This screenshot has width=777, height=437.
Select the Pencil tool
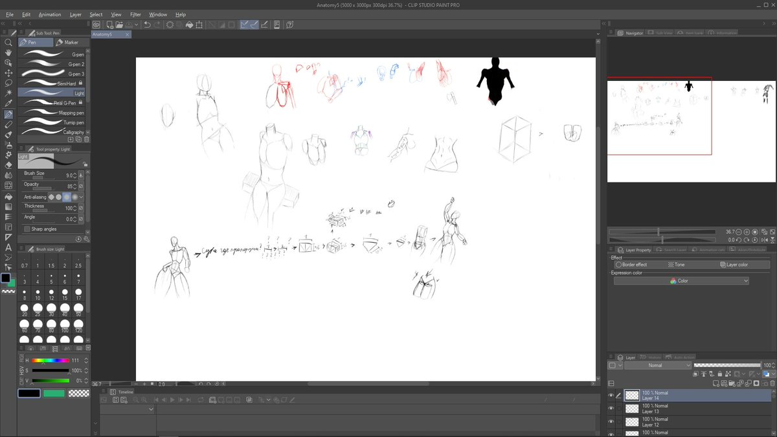(8, 124)
